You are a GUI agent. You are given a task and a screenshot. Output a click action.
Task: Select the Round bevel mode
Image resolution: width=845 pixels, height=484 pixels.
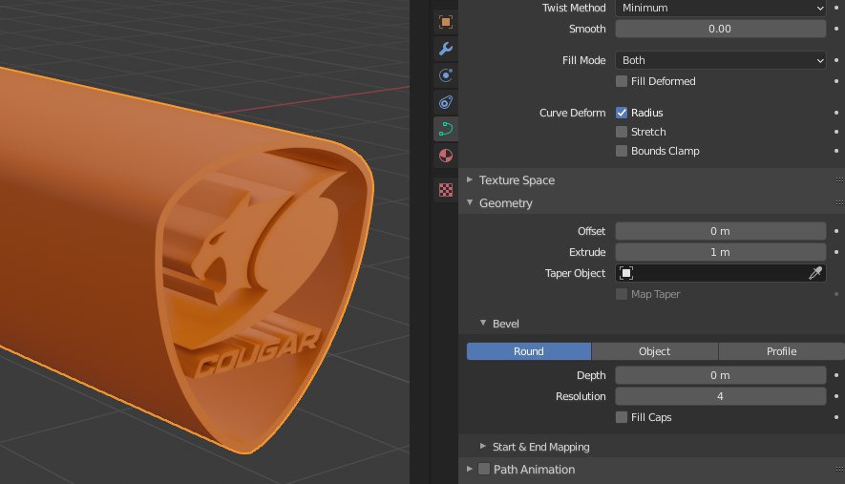pos(529,351)
